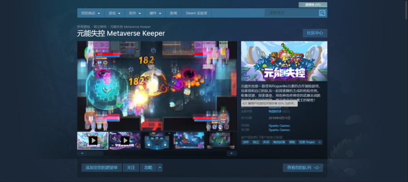Play the second trailer thumbnail
The height and width of the screenshot is (182, 408).
coord(125,140)
